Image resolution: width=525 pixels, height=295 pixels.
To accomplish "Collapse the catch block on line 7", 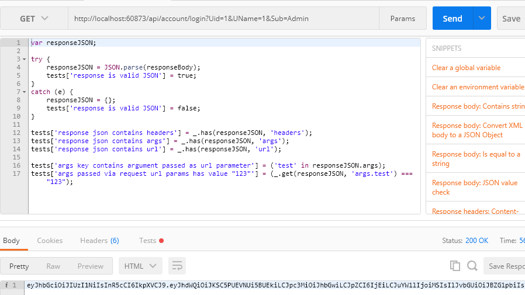I will [x=24, y=92].
